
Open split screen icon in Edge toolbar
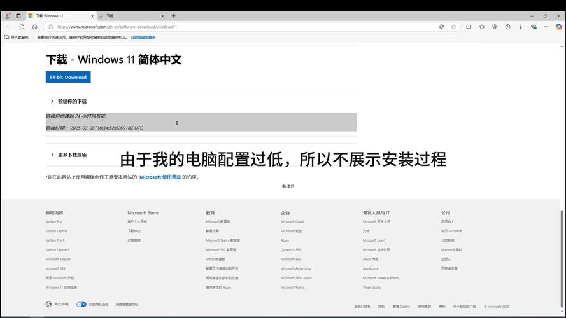click(469, 27)
